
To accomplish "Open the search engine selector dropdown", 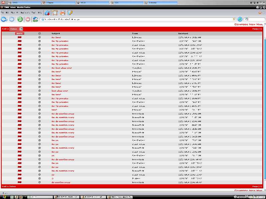I will pyautogui.click(x=246, y=19).
